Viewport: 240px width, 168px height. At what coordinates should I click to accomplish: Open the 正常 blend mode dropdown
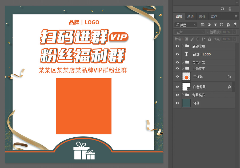coord(190,32)
